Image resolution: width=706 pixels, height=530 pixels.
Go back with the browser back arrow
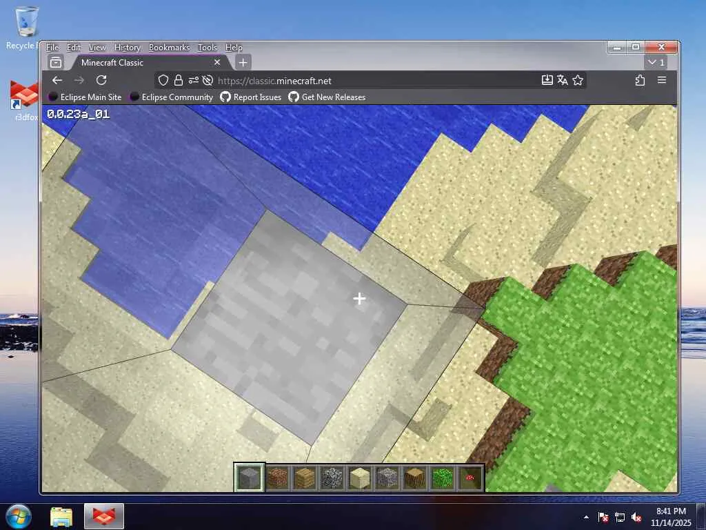click(57, 80)
